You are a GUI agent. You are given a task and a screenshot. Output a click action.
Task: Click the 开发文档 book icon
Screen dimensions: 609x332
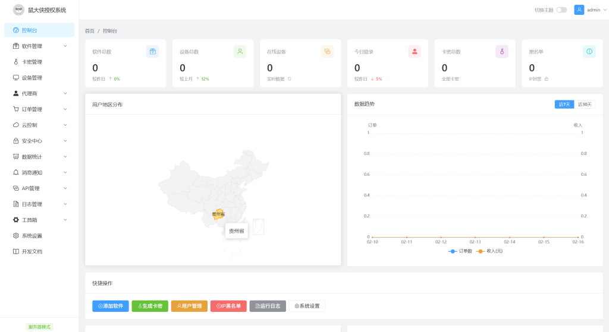(16, 251)
